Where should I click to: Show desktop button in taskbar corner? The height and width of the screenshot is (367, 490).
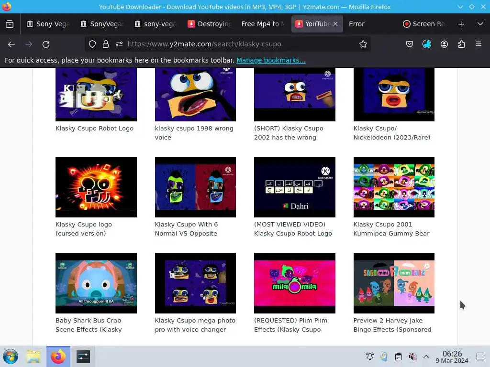pyautogui.click(x=480, y=356)
